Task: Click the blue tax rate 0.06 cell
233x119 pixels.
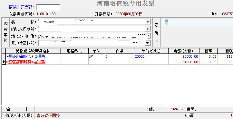Action: click(209, 56)
